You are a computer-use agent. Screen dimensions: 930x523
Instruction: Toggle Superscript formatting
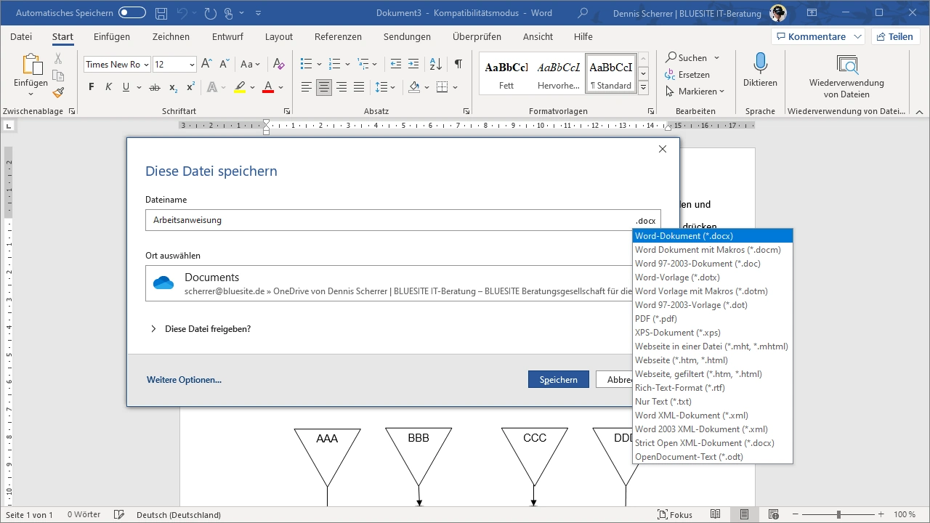tap(190, 87)
